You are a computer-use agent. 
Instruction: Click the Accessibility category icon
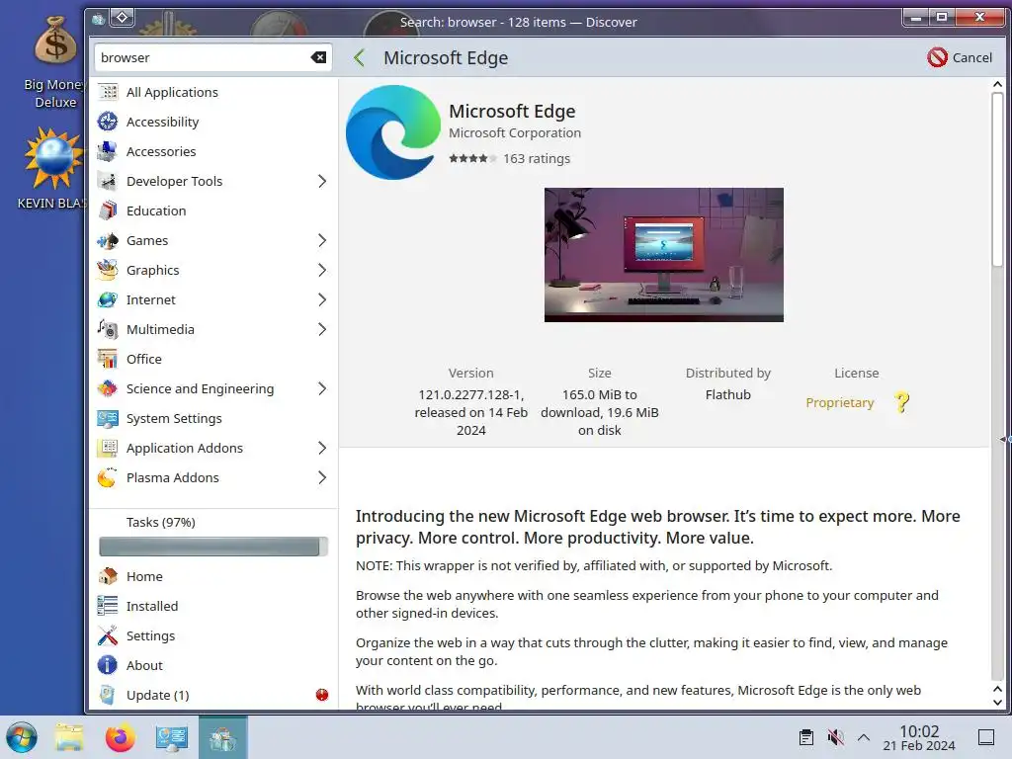[x=108, y=122]
